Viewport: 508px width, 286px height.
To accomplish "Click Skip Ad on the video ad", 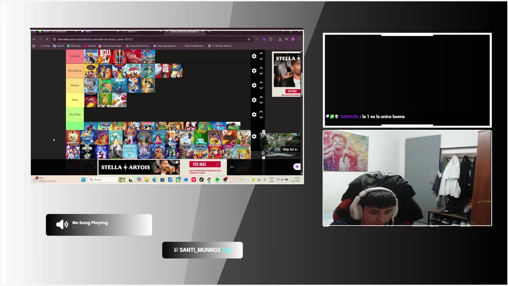I will click(x=290, y=149).
